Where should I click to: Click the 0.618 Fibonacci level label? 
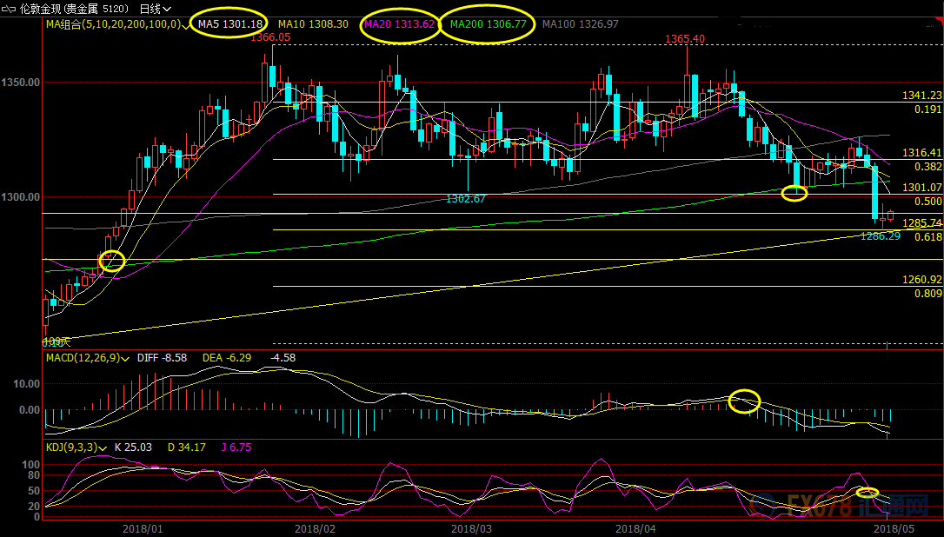[927, 236]
